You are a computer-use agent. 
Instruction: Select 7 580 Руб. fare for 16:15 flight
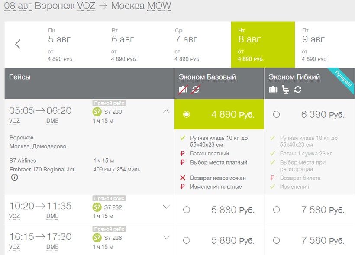coord(276,240)
